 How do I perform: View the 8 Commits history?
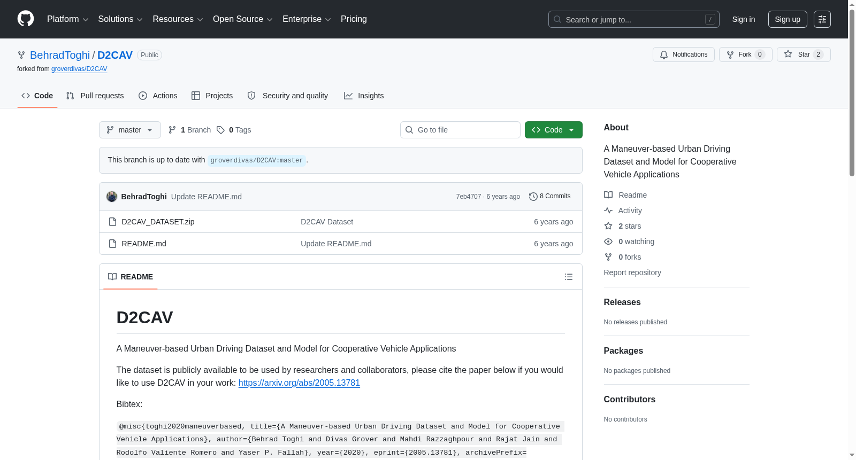tap(550, 197)
